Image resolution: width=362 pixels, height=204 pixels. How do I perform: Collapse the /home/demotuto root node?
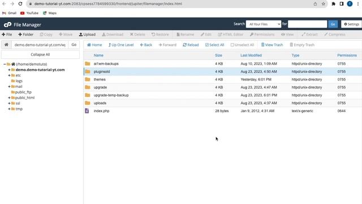(x=5, y=64)
